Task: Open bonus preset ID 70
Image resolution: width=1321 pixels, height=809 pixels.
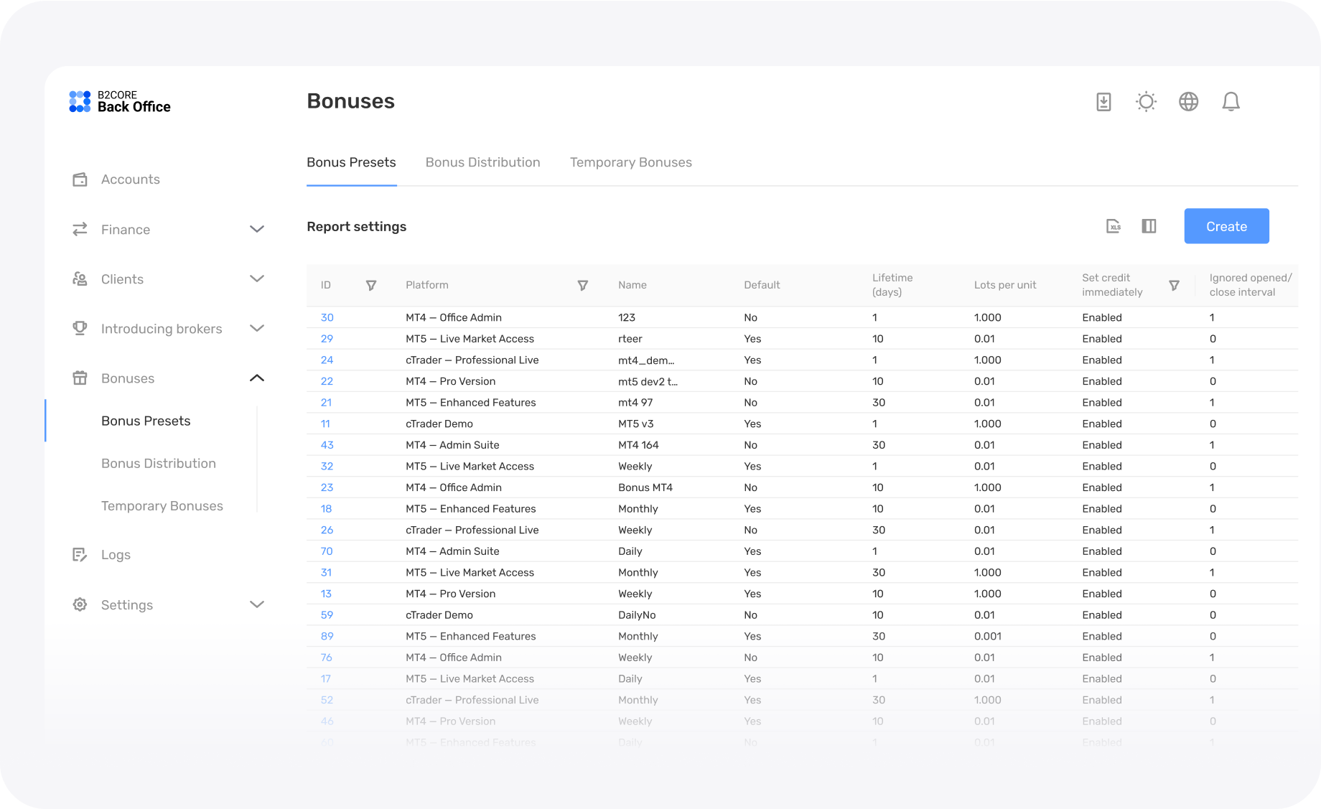Action: click(x=327, y=551)
